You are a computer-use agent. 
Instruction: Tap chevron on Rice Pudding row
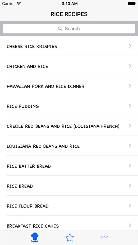130,106
